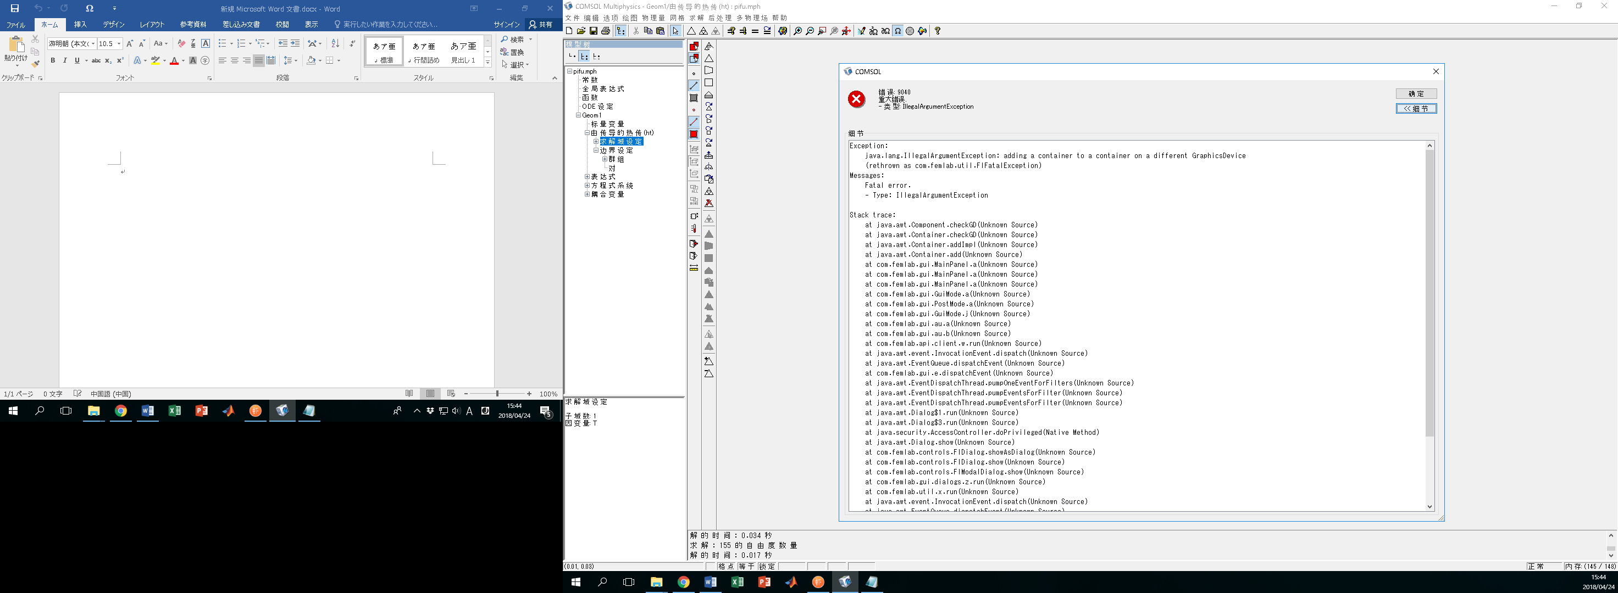1618x593 pixels.
Task: Click the red filled square subdomain icon
Action: pos(694,135)
